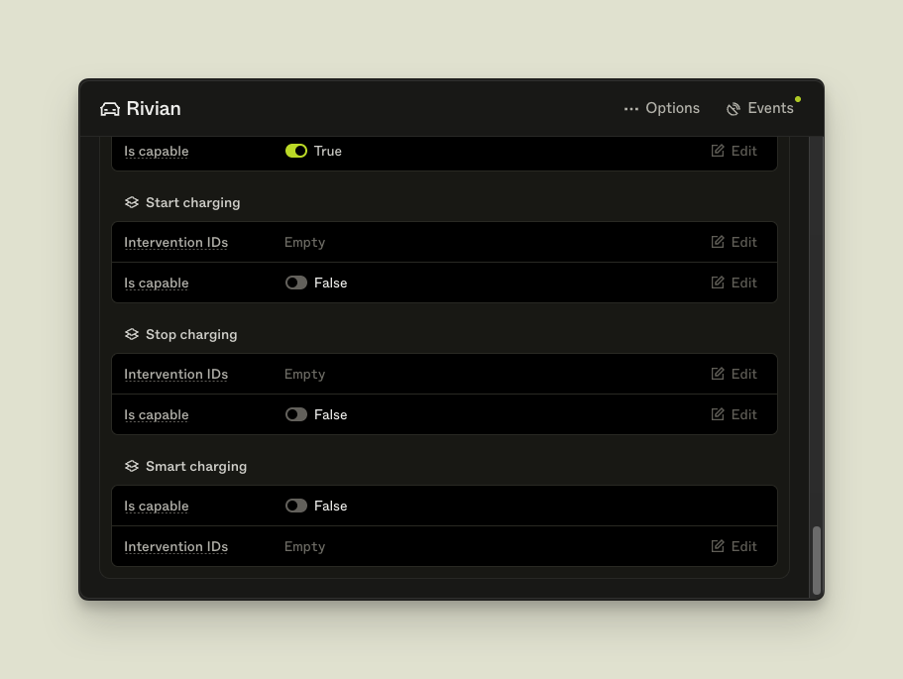The image size is (903, 679).
Task: Click Intervention IDs label under Start charging
Action: click(x=175, y=242)
